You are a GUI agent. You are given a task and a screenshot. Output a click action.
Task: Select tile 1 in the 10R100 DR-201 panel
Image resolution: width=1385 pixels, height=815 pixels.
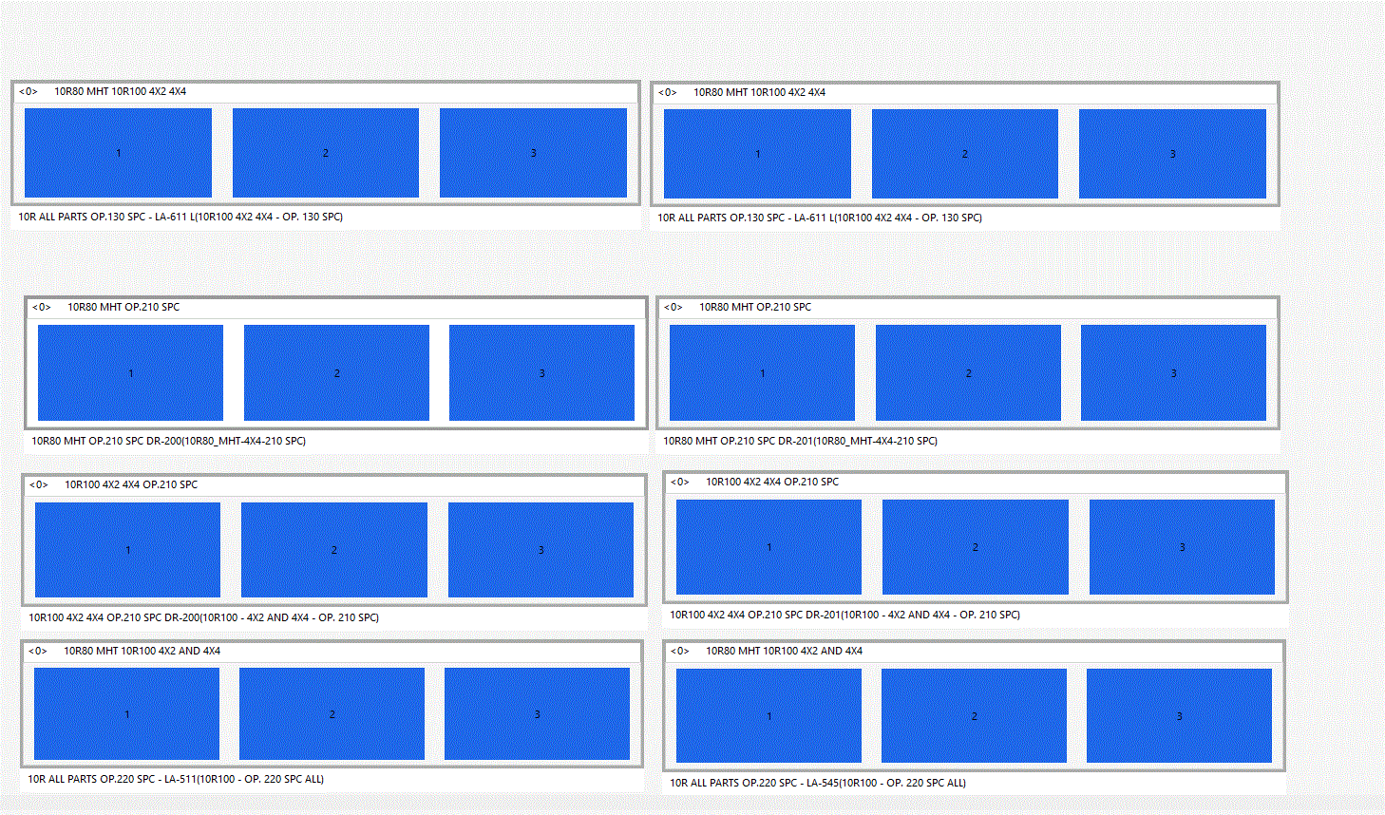(768, 547)
